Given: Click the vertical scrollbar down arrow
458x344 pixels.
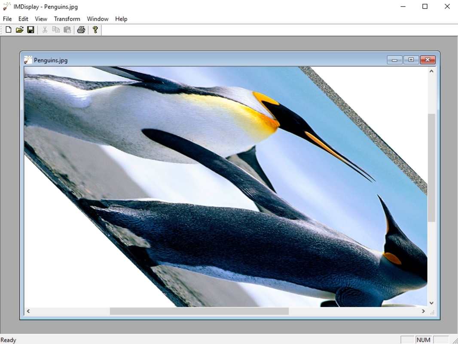Looking at the screenshot, I should [431, 303].
